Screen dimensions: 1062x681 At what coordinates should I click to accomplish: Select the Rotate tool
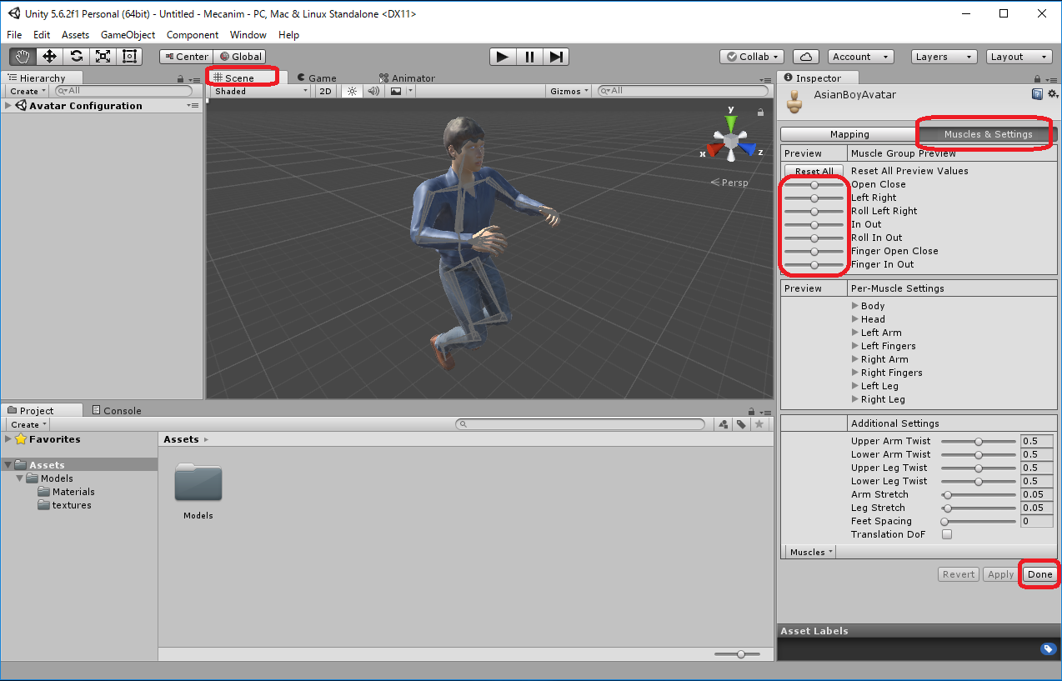(77, 57)
